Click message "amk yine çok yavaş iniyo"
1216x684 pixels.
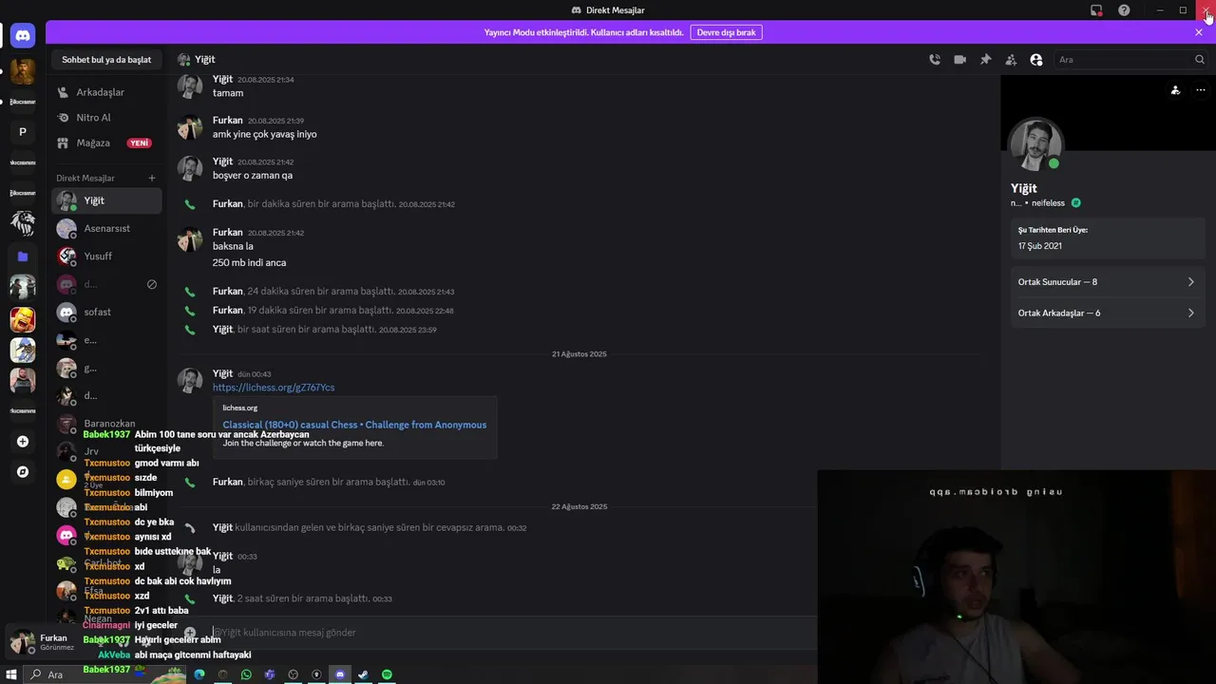click(x=265, y=135)
